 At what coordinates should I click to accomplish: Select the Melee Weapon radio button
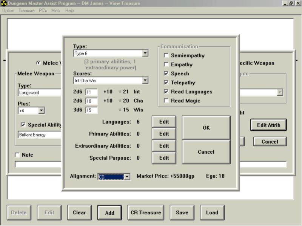(39, 63)
